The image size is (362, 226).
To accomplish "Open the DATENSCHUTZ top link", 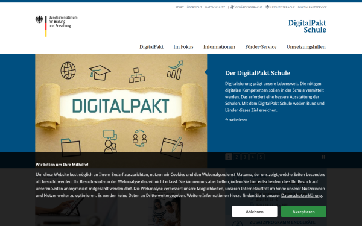I will pyautogui.click(x=215, y=7).
